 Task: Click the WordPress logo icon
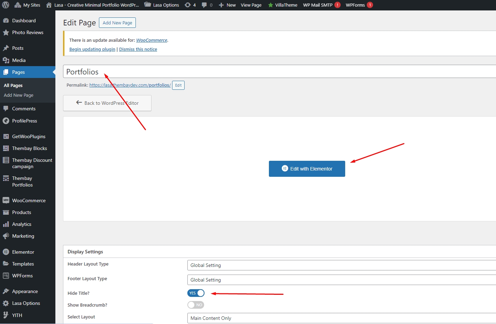[6, 5]
